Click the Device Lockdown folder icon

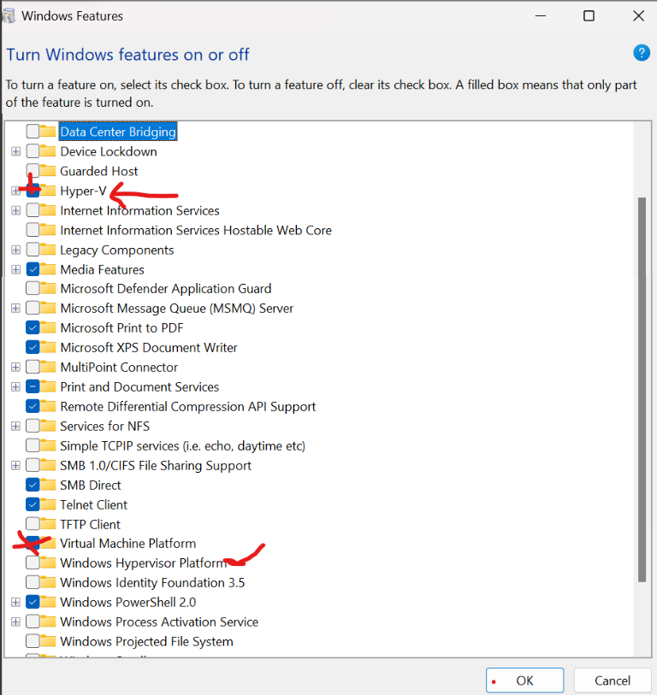(48, 151)
